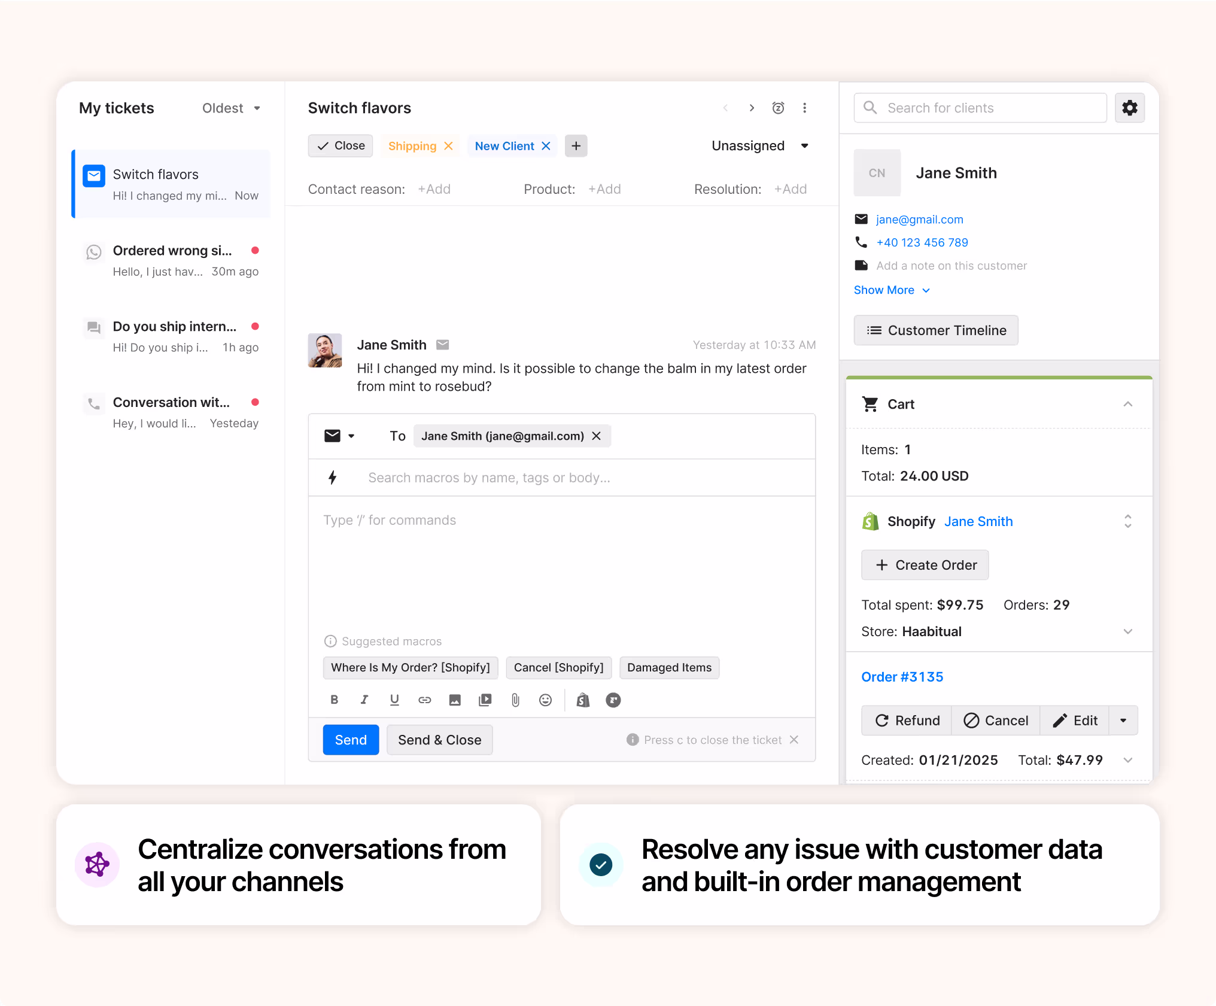1216x1006 pixels.
Task: Expand Show More customer details
Action: 892,290
